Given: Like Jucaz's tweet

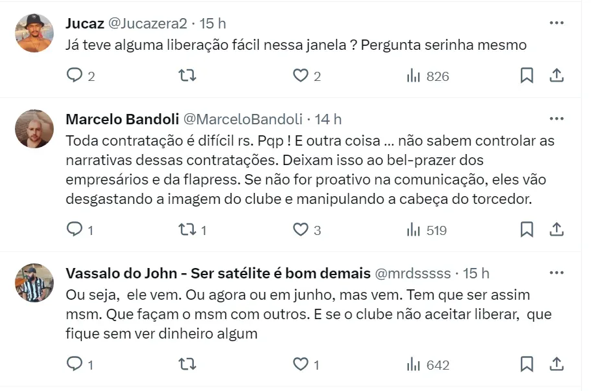Looking at the screenshot, I should point(300,76).
